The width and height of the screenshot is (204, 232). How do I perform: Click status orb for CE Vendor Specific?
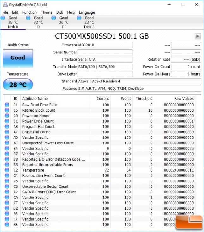tap(7, 203)
